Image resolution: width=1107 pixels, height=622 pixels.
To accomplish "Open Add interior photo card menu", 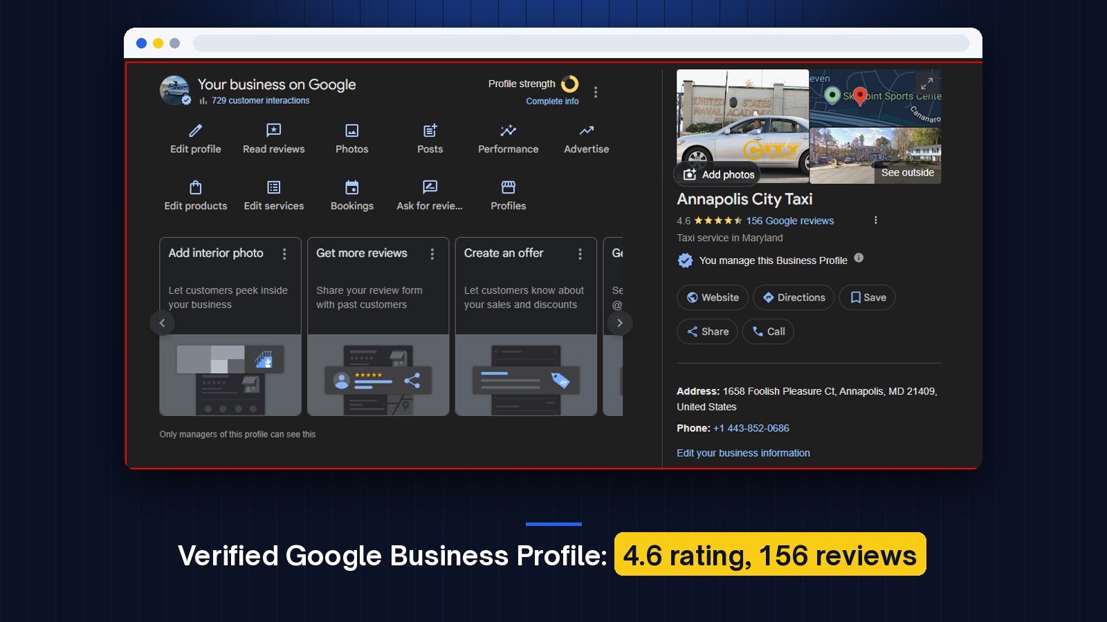I will (284, 254).
